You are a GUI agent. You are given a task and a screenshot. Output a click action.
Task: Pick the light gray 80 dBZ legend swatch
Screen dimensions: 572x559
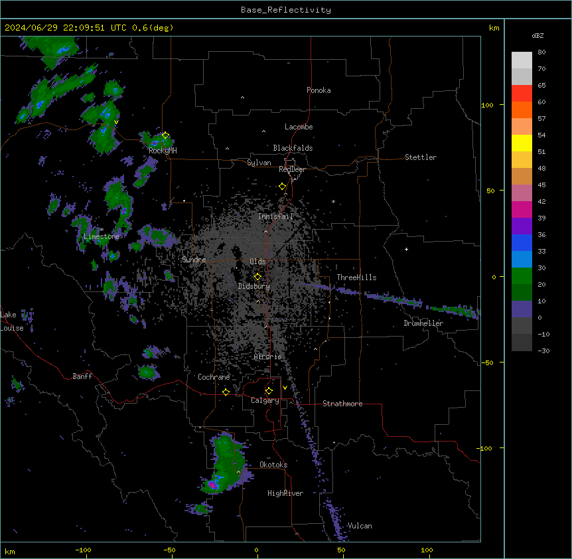click(x=522, y=60)
